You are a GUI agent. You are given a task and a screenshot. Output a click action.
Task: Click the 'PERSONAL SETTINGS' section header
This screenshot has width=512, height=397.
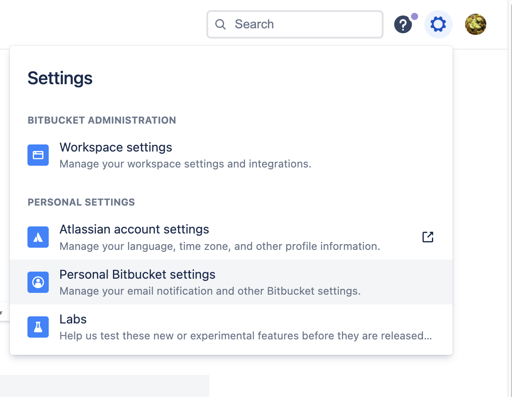[81, 202]
